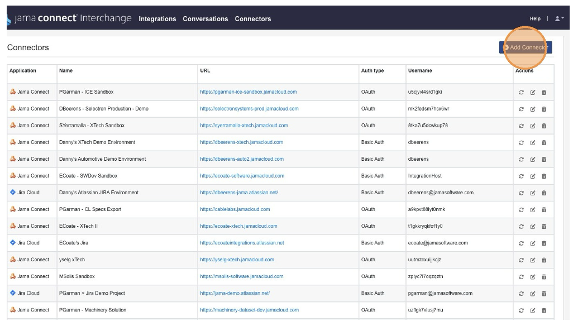Image resolution: width=573 pixels, height=326 pixels.
Task: Open ecoate-xtech.jamacloud.com link
Action: coord(238,226)
